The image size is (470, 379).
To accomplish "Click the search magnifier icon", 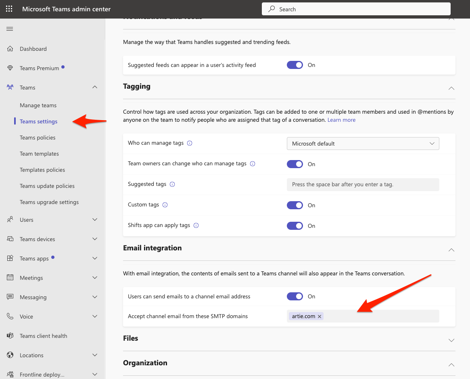I will pos(272,9).
